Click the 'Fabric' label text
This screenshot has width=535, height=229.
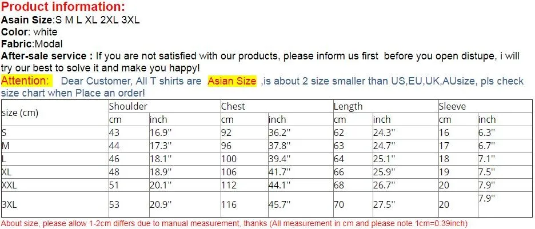[17, 44]
